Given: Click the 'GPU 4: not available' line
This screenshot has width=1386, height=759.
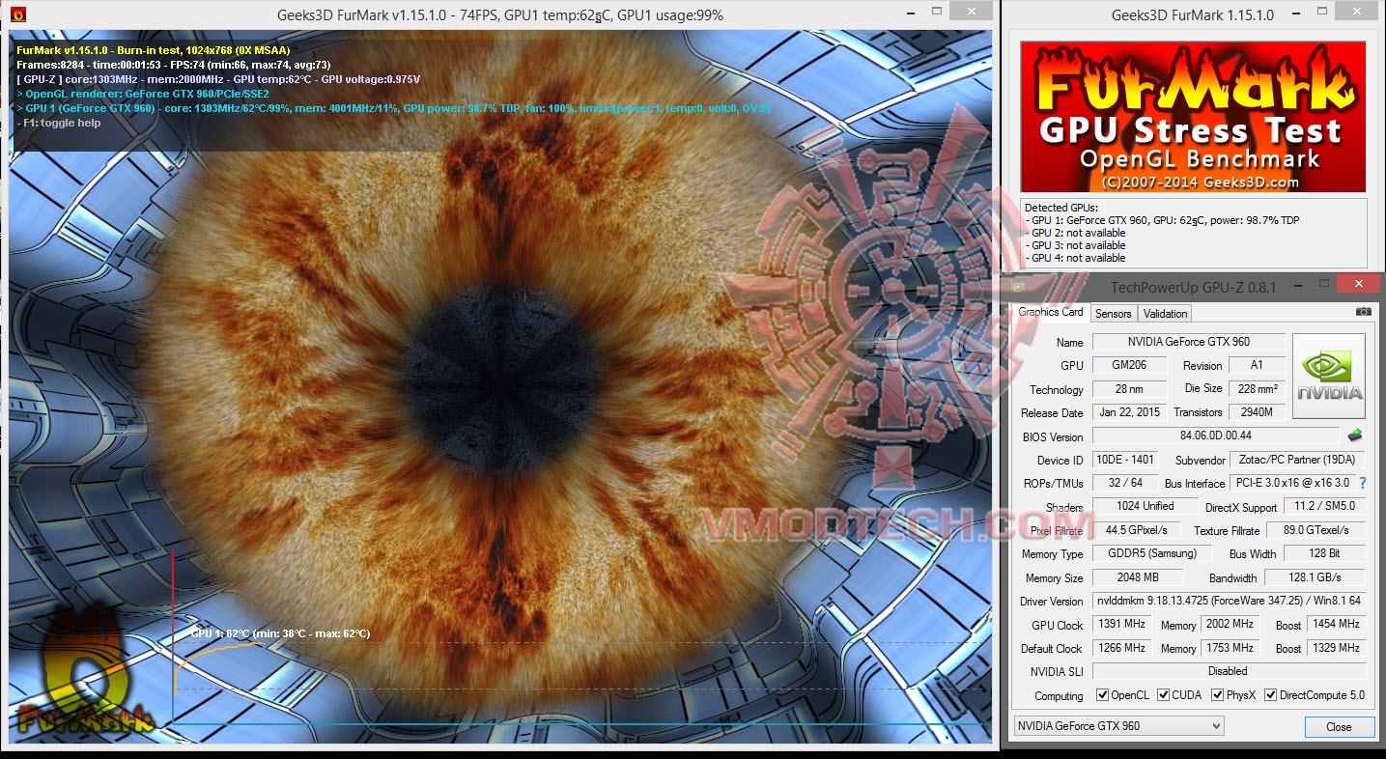Looking at the screenshot, I should tap(1075, 258).
